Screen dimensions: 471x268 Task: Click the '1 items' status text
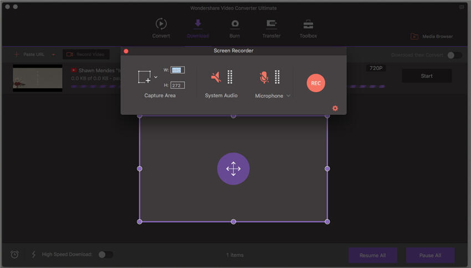(235, 255)
